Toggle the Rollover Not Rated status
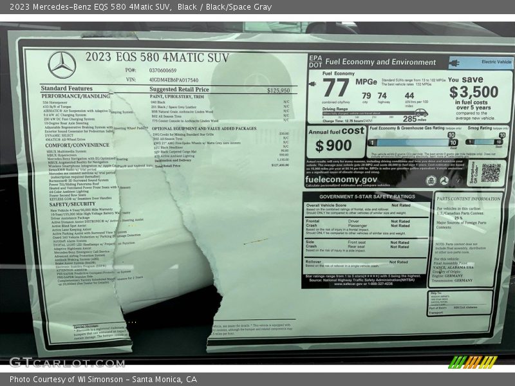This screenshot has height=386, width=515. pyautogui.click(x=398, y=262)
